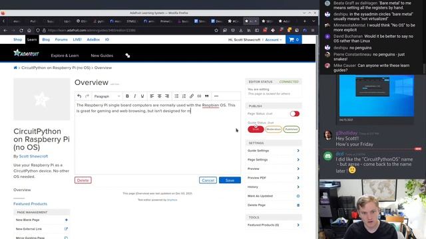Insert inline code format
The height and width of the screenshot is (239, 426).
coord(199,96)
